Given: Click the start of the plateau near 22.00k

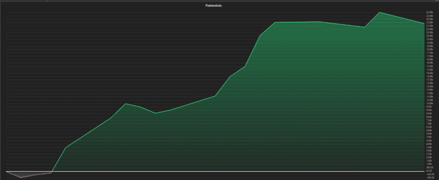Looking at the screenshot, I should click(x=275, y=22).
